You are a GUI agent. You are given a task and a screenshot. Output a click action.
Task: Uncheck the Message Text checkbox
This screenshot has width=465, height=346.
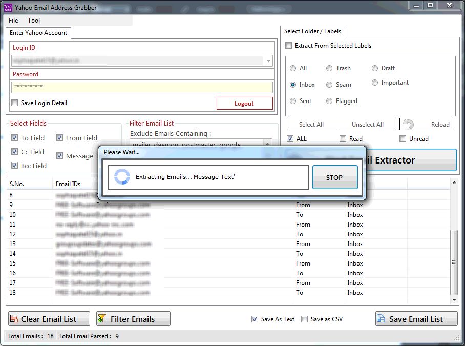59,156
